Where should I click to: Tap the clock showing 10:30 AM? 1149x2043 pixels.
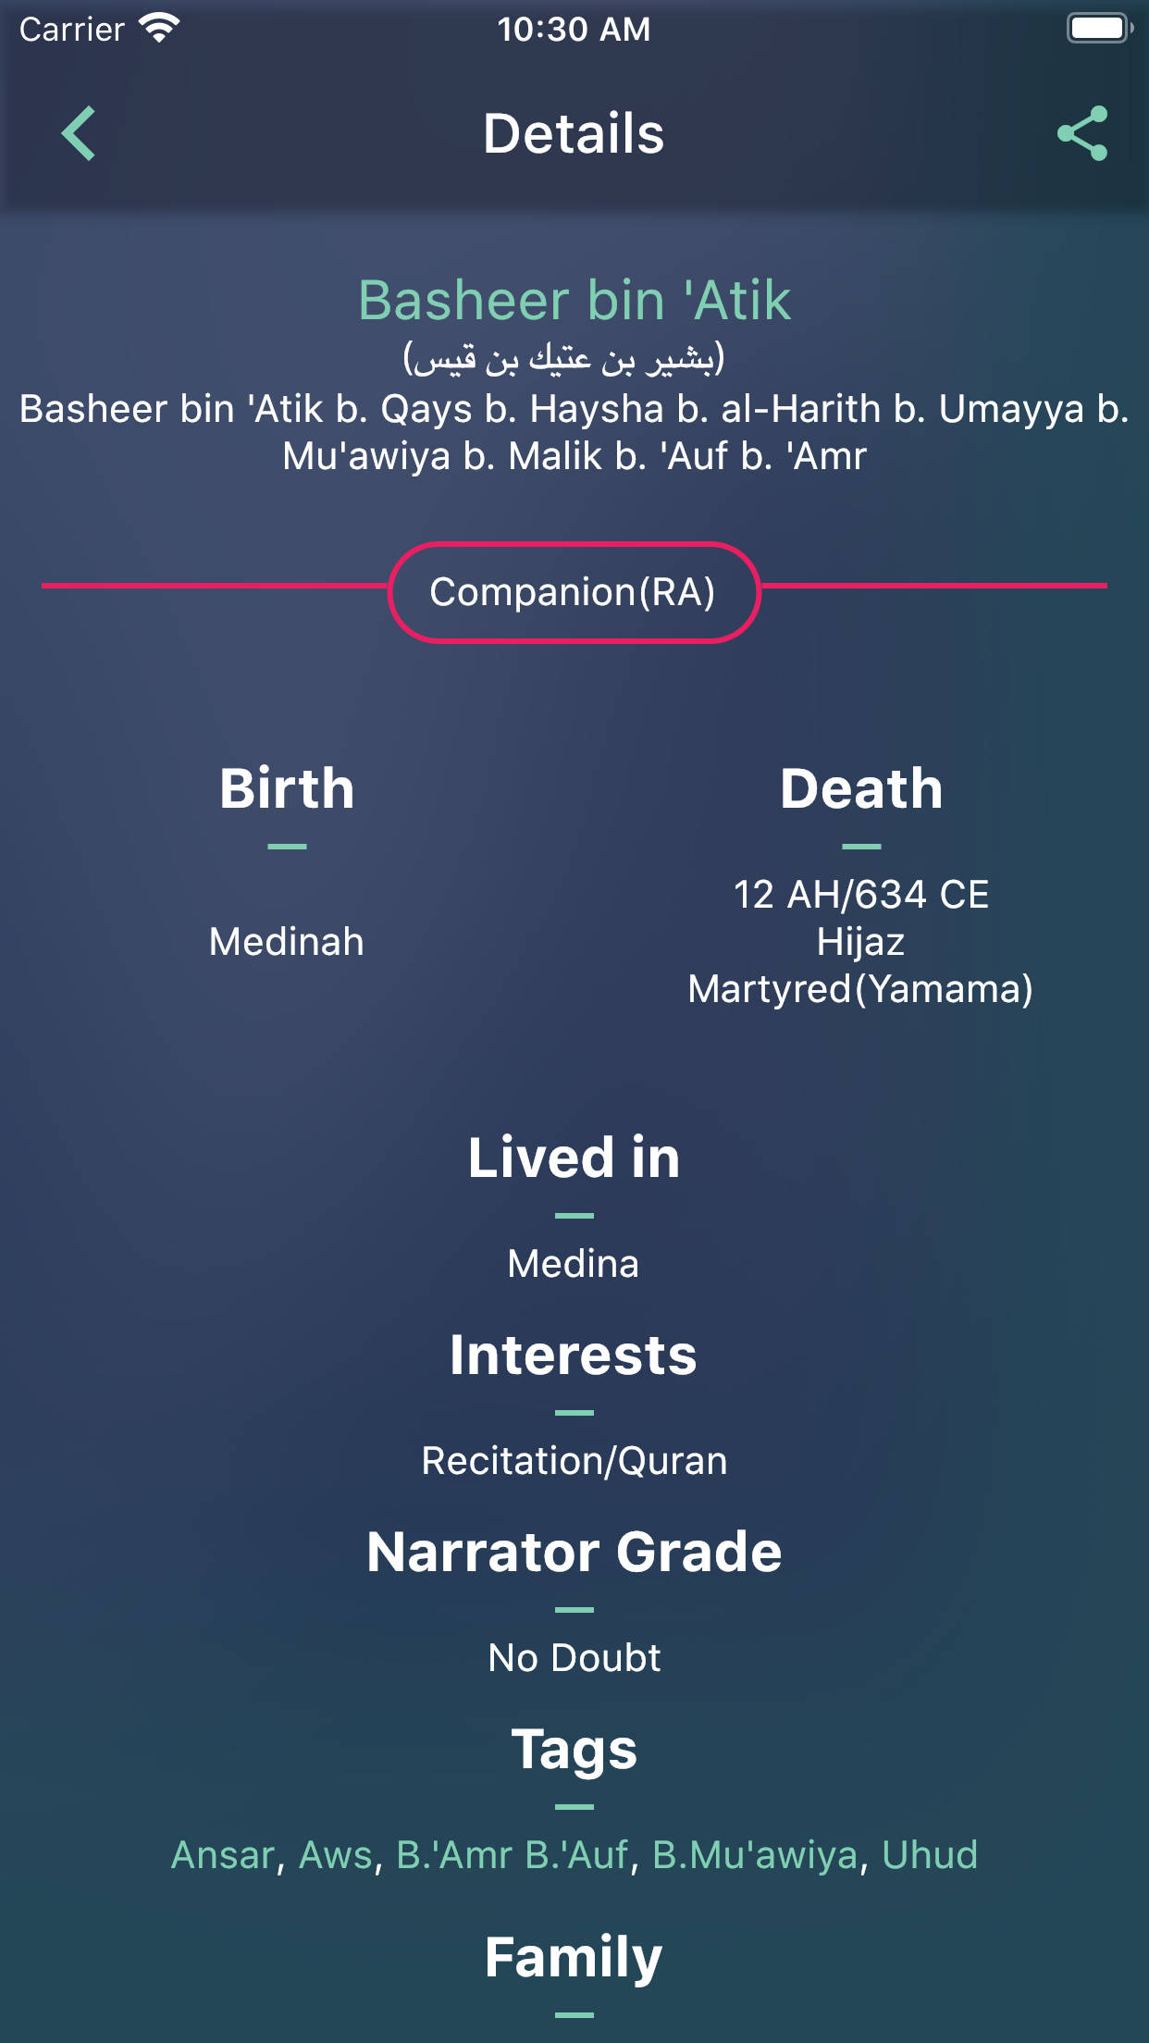pyautogui.click(x=574, y=29)
